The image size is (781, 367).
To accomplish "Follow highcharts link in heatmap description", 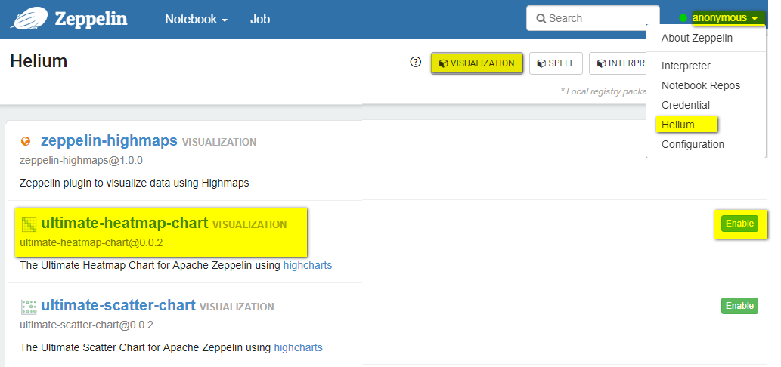I will (x=307, y=266).
